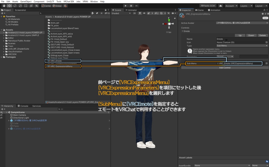The width and height of the screenshot is (269, 167).
Task: Open the Shaded draw mode dropdown
Action: pyautogui.click(x=120, y=14)
